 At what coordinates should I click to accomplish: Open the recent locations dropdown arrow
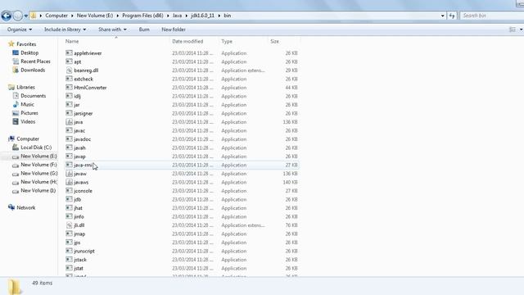tap(25, 16)
